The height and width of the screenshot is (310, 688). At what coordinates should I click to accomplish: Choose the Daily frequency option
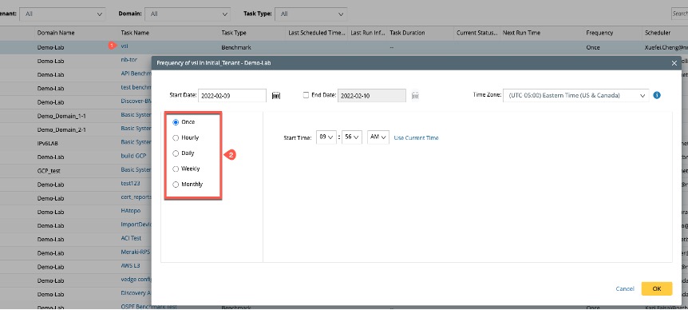176,153
